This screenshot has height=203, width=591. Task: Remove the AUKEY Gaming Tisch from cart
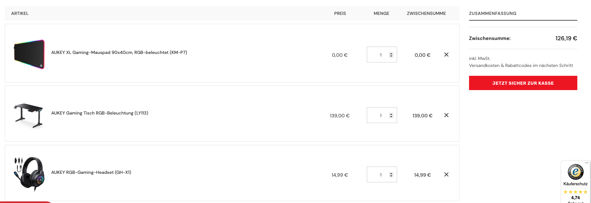pos(446,115)
